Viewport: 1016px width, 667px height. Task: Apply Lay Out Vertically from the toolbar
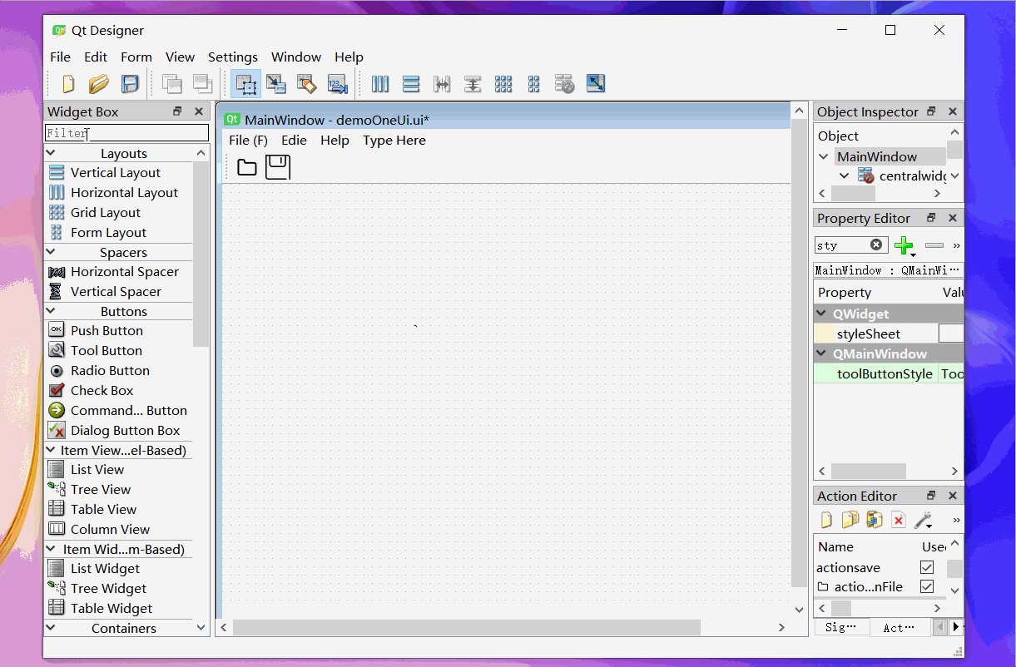(x=411, y=83)
